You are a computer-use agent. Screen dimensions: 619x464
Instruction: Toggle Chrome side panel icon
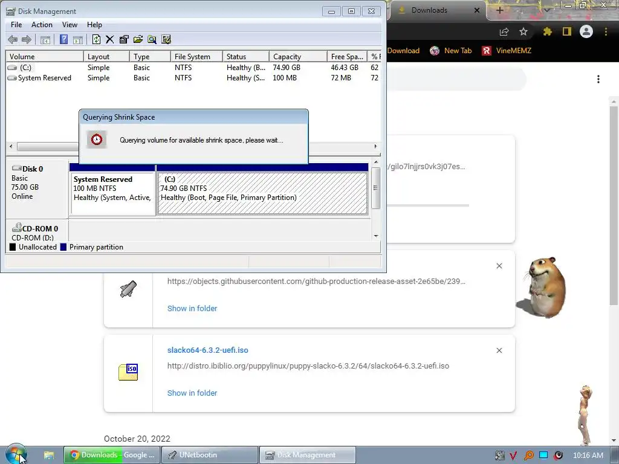pos(567,31)
